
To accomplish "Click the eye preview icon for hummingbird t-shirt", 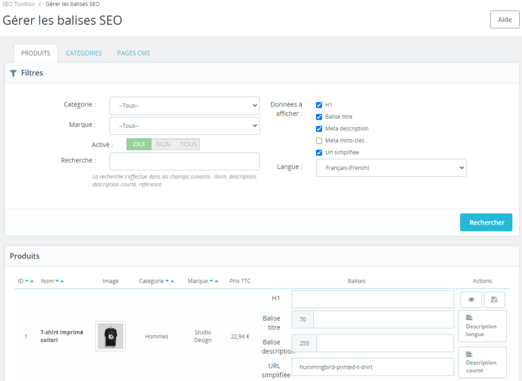I will click(471, 299).
